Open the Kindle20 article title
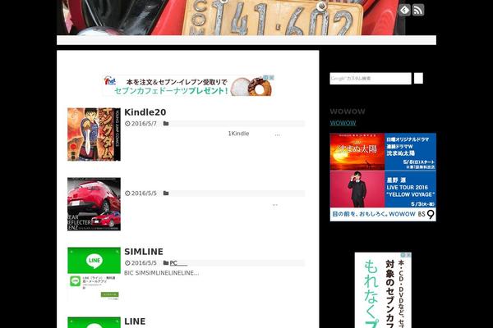This screenshot has height=328, width=493. (x=145, y=112)
